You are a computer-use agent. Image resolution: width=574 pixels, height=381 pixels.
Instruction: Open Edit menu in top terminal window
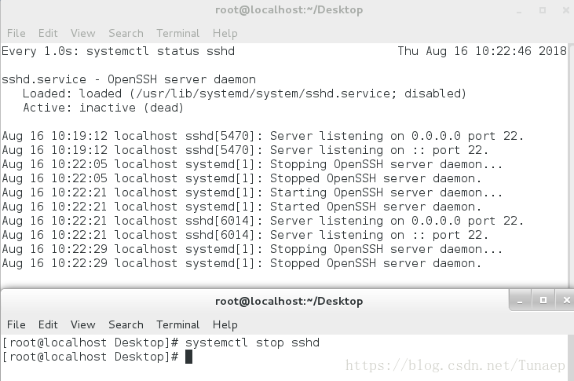click(x=48, y=33)
